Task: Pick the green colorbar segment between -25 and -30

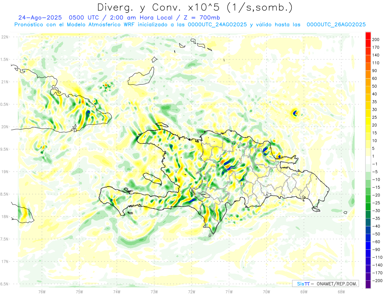Action: [x=368, y=207]
